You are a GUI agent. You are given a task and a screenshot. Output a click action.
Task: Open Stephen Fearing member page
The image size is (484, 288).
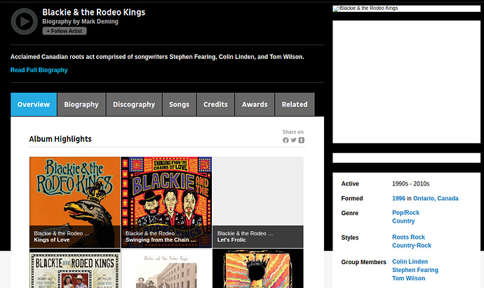[x=415, y=270]
